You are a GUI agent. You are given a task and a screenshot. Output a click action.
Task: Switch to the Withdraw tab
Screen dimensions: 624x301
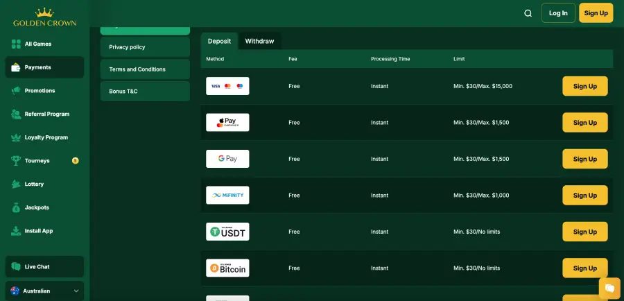[x=259, y=41]
